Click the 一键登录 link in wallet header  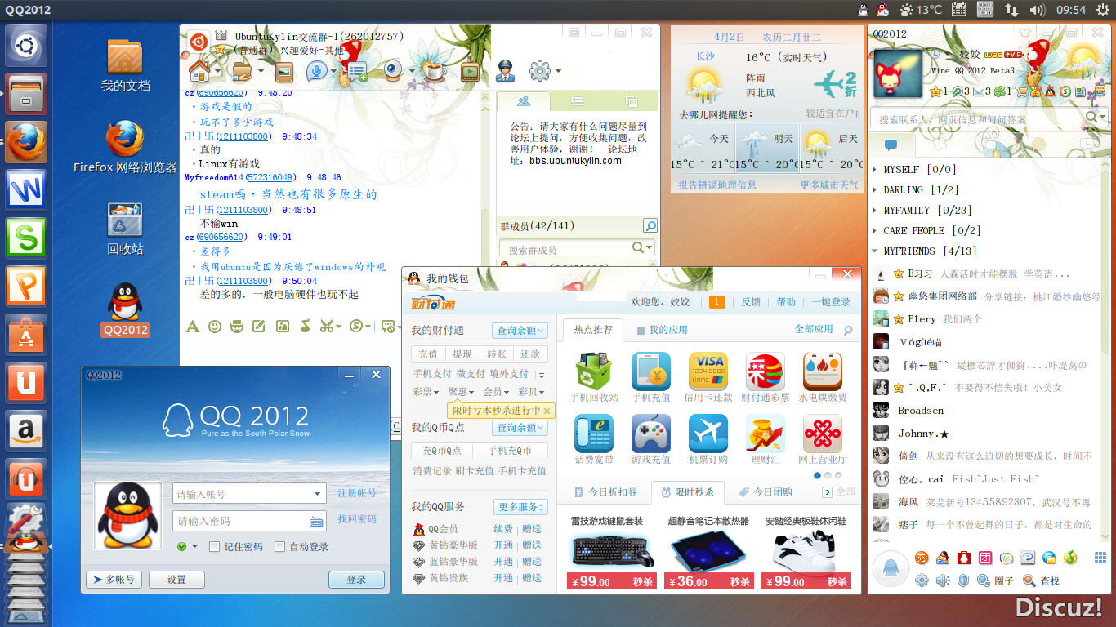coord(831,302)
